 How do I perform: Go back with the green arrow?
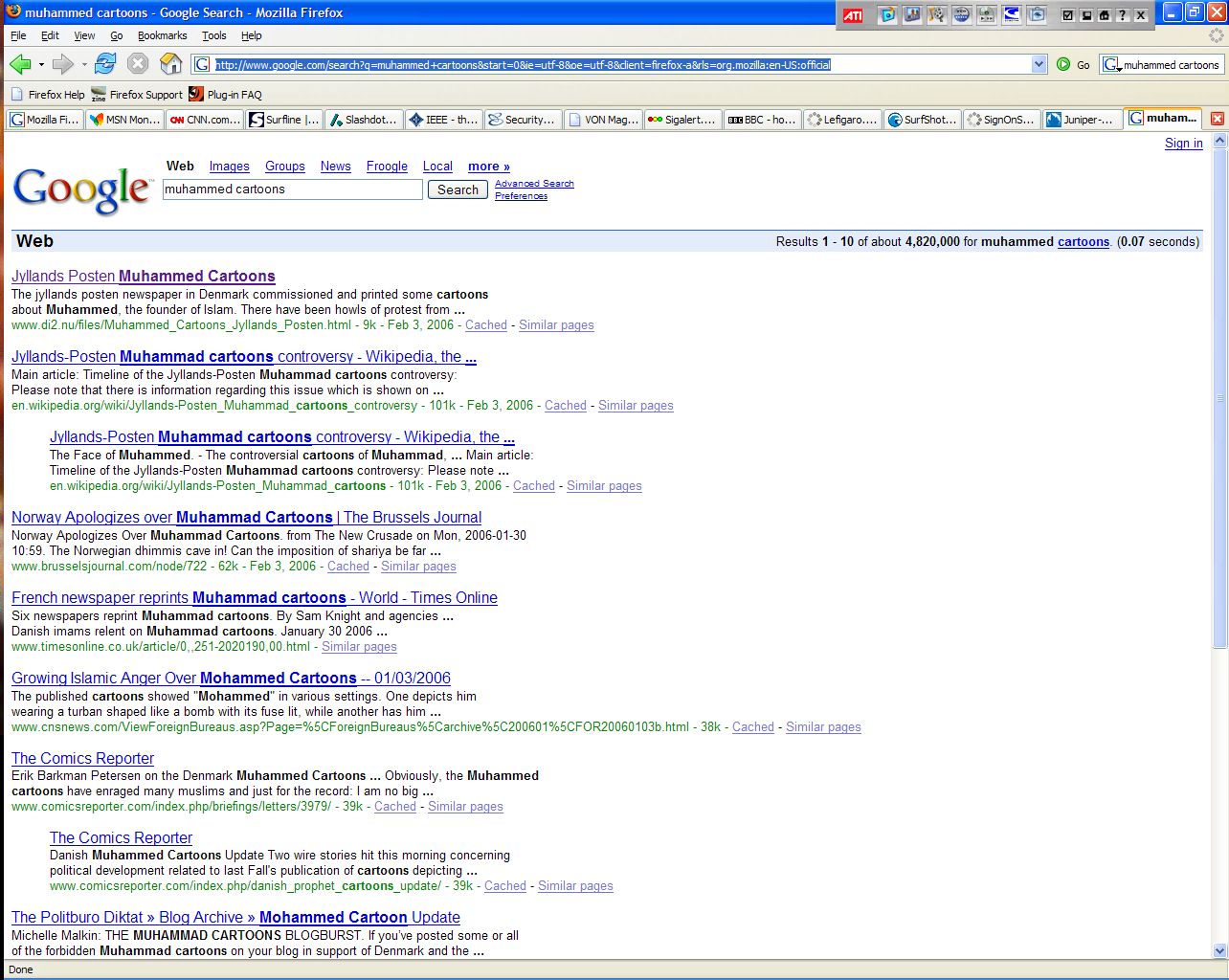pos(20,64)
